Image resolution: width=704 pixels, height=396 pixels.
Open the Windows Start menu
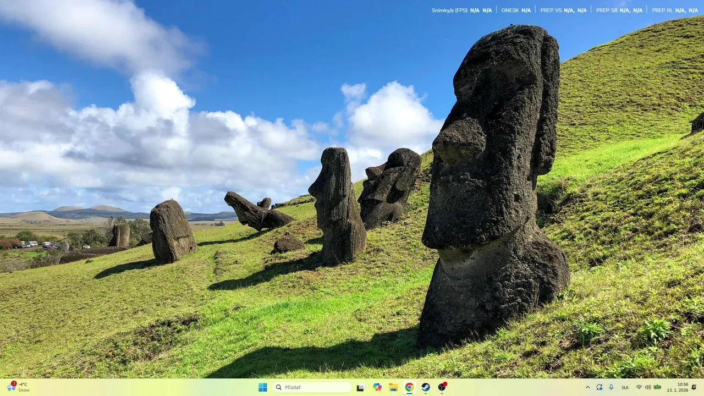(263, 387)
